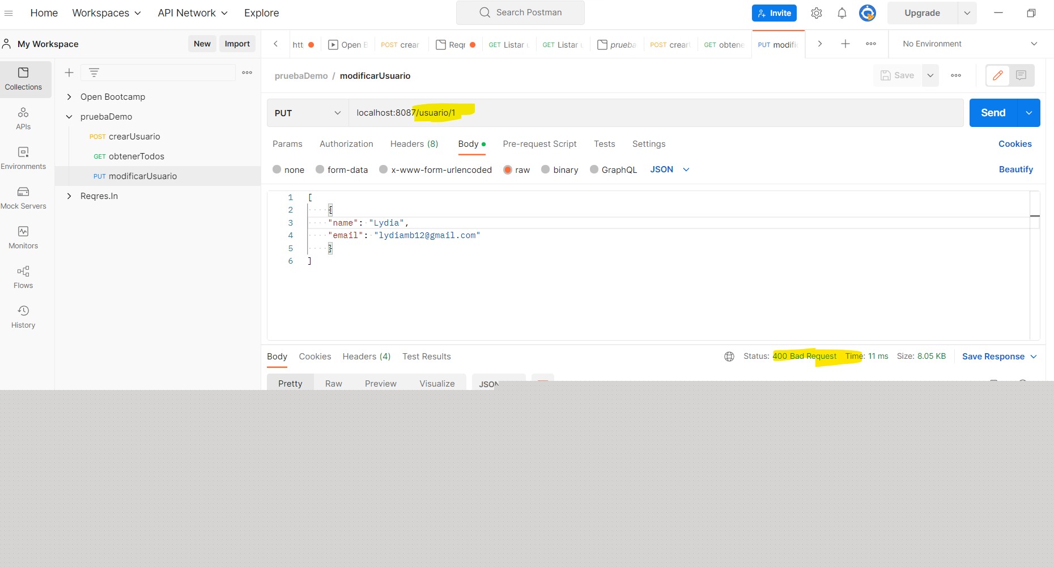Open the PUT method dropdown
The image size is (1054, 568).
(308, 113)
